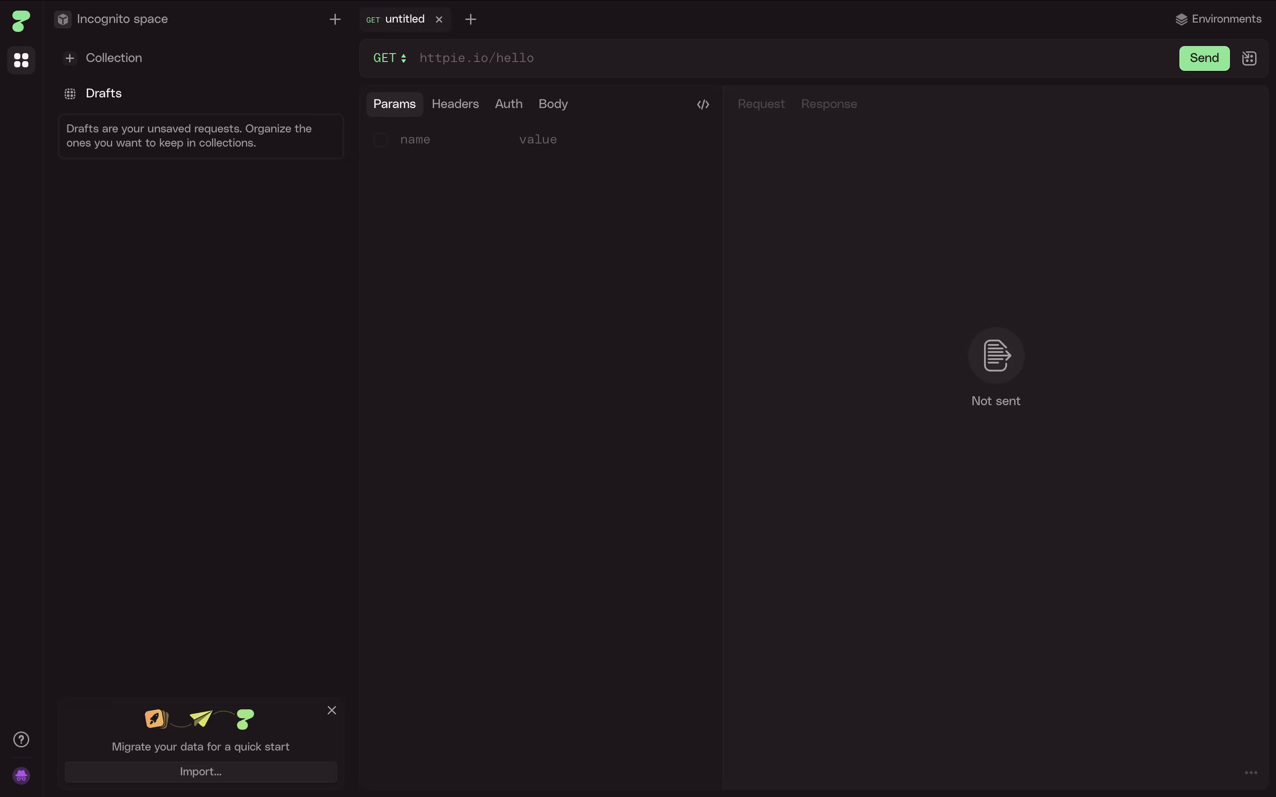Click the Collection label
This screenshot has height=797, width=1276.
click(114, 58)
